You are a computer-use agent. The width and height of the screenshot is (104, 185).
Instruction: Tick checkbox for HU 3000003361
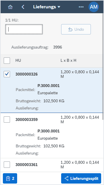pos(7,165)
